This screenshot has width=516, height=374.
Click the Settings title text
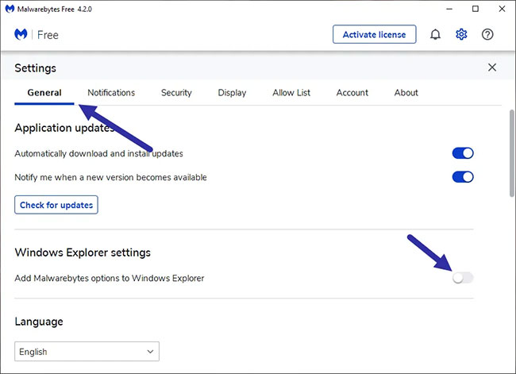click(35, 68)
